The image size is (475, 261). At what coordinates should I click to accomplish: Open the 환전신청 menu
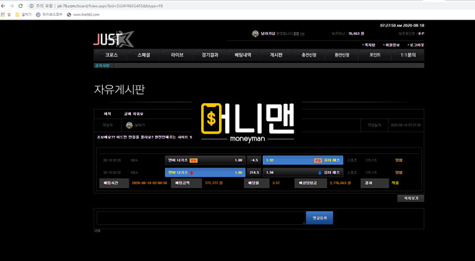tap(342, 55)
